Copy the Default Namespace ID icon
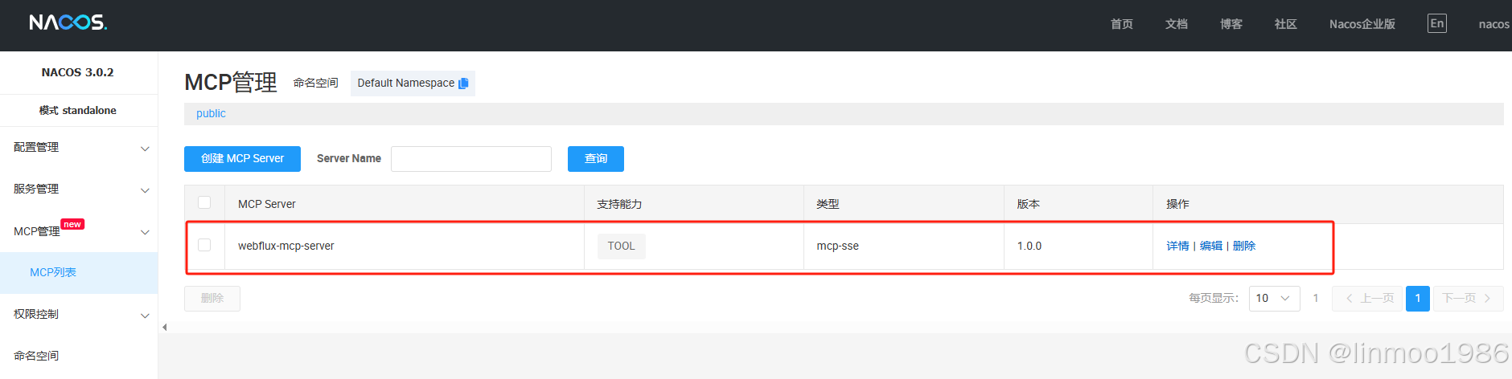Screen dimensions: 1512x379 [x=463, y=84]
